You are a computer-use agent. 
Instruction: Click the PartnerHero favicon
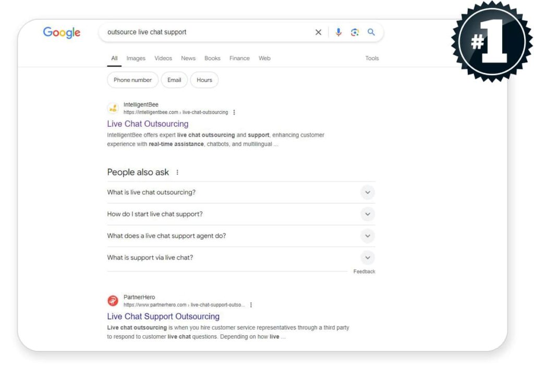pyautogui.click(x=113, y=301)
